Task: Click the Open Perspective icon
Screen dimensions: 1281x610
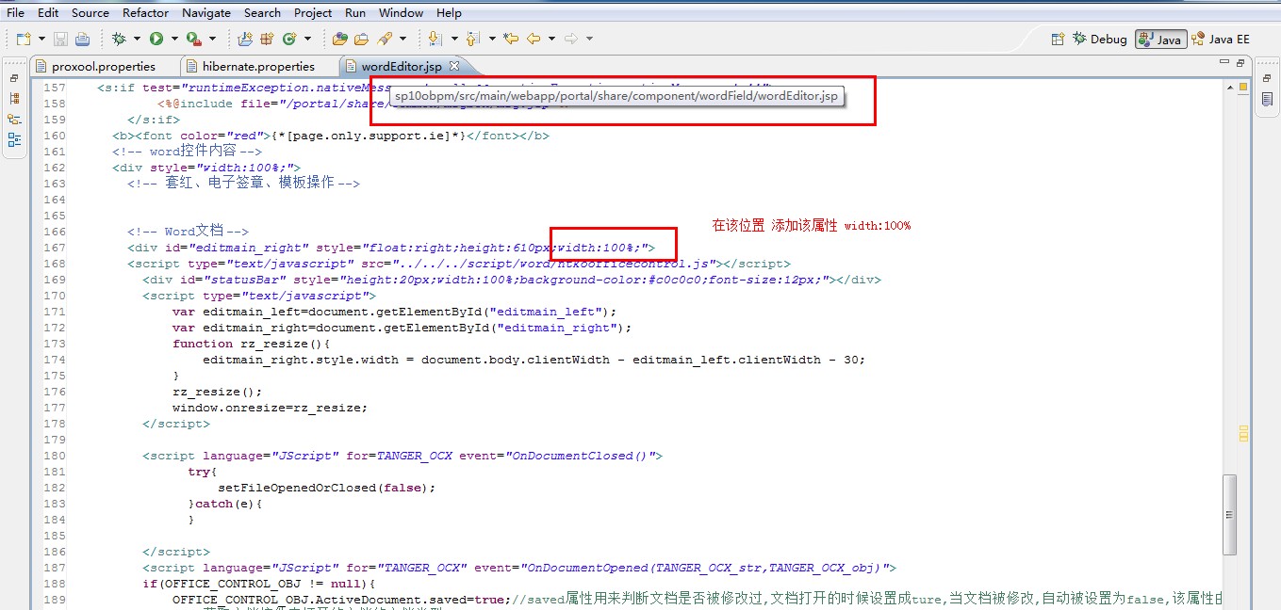Action: point(1059,39)
